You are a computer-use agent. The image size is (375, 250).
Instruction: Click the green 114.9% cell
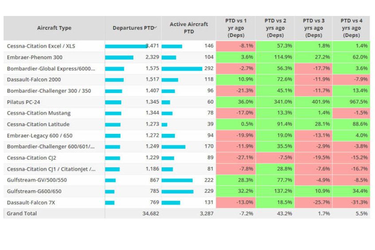tap(275, 58)
